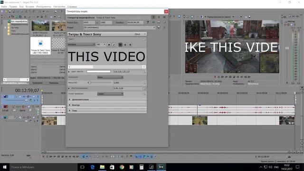Toggle text color animation clock icon

point(144,72)
